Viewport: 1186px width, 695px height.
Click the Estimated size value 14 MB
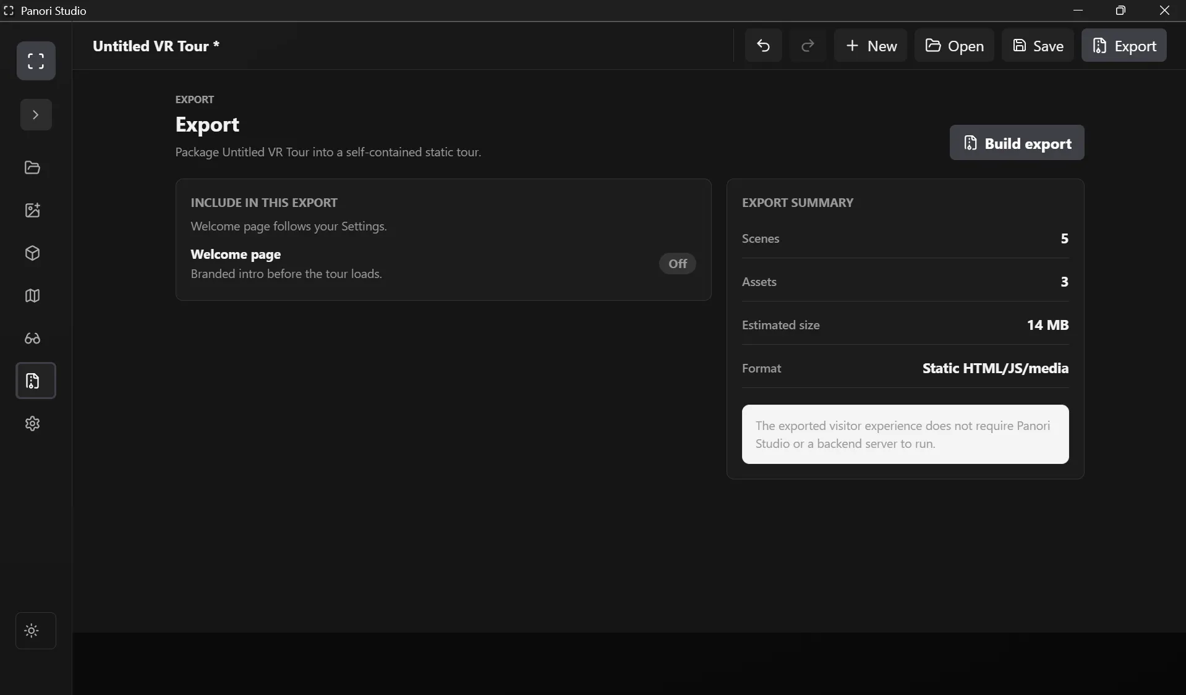click(1047, 325)
